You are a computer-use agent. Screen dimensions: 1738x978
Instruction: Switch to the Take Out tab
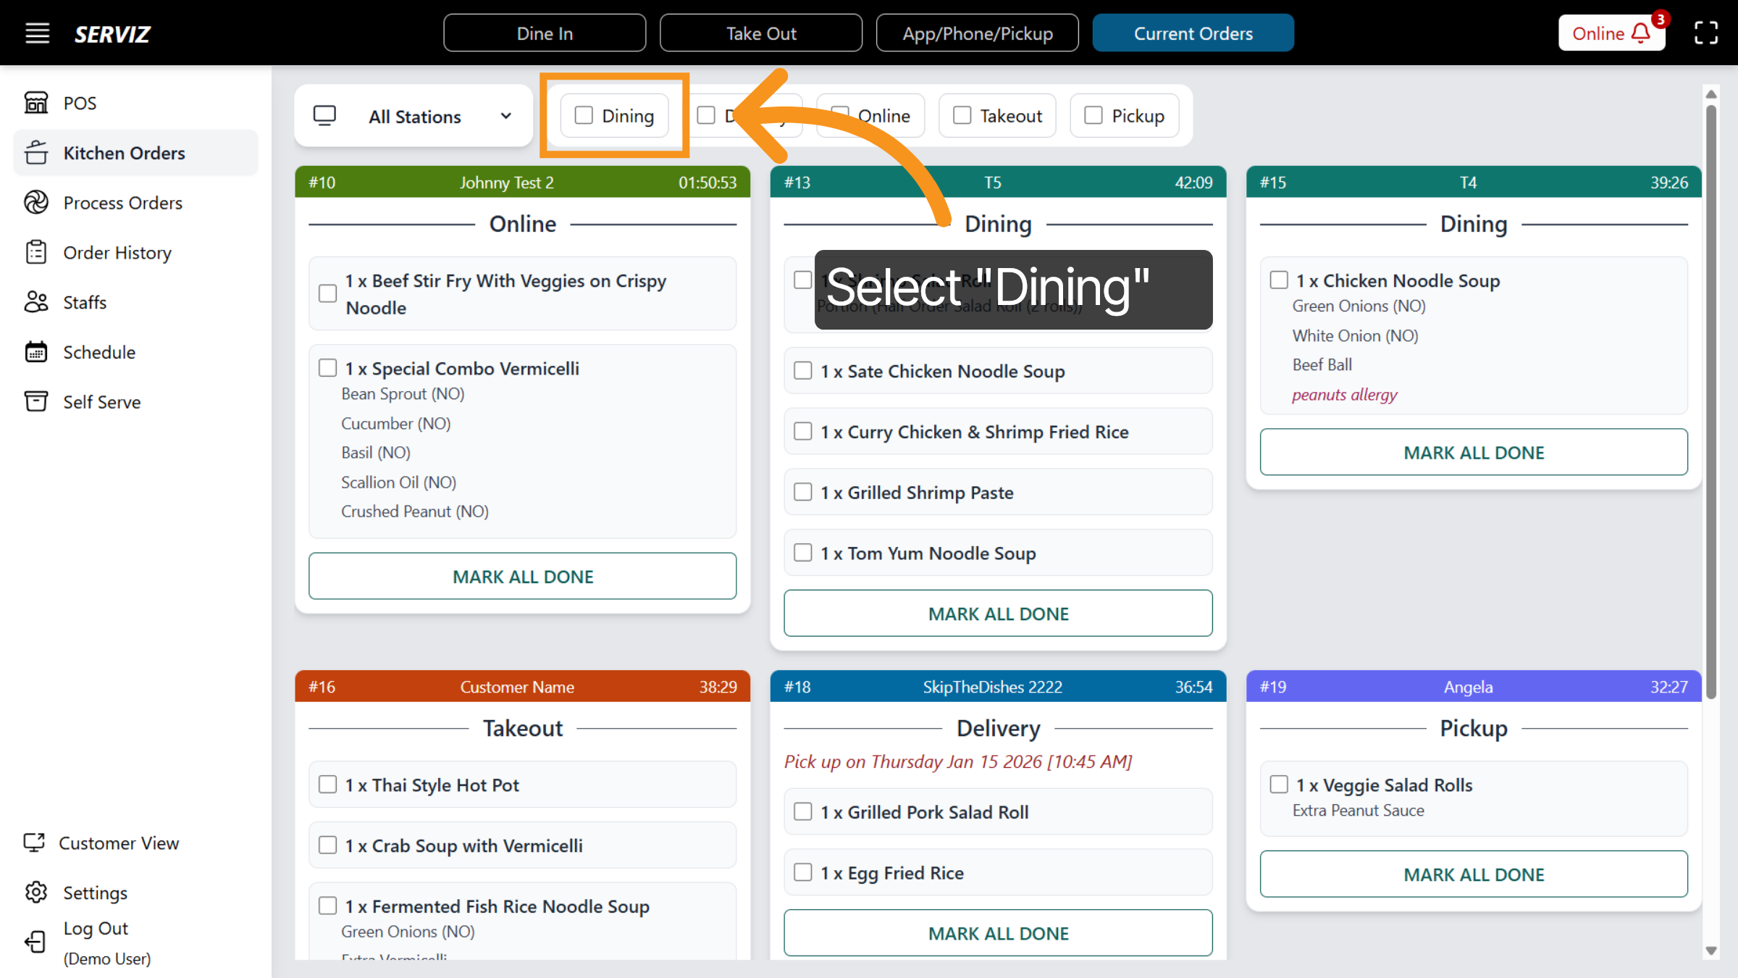760,33
